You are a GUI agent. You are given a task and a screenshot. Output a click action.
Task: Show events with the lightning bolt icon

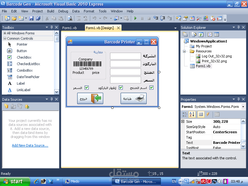pos(208,114)
